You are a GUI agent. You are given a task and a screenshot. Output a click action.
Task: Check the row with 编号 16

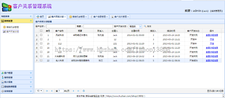point(41,48)
